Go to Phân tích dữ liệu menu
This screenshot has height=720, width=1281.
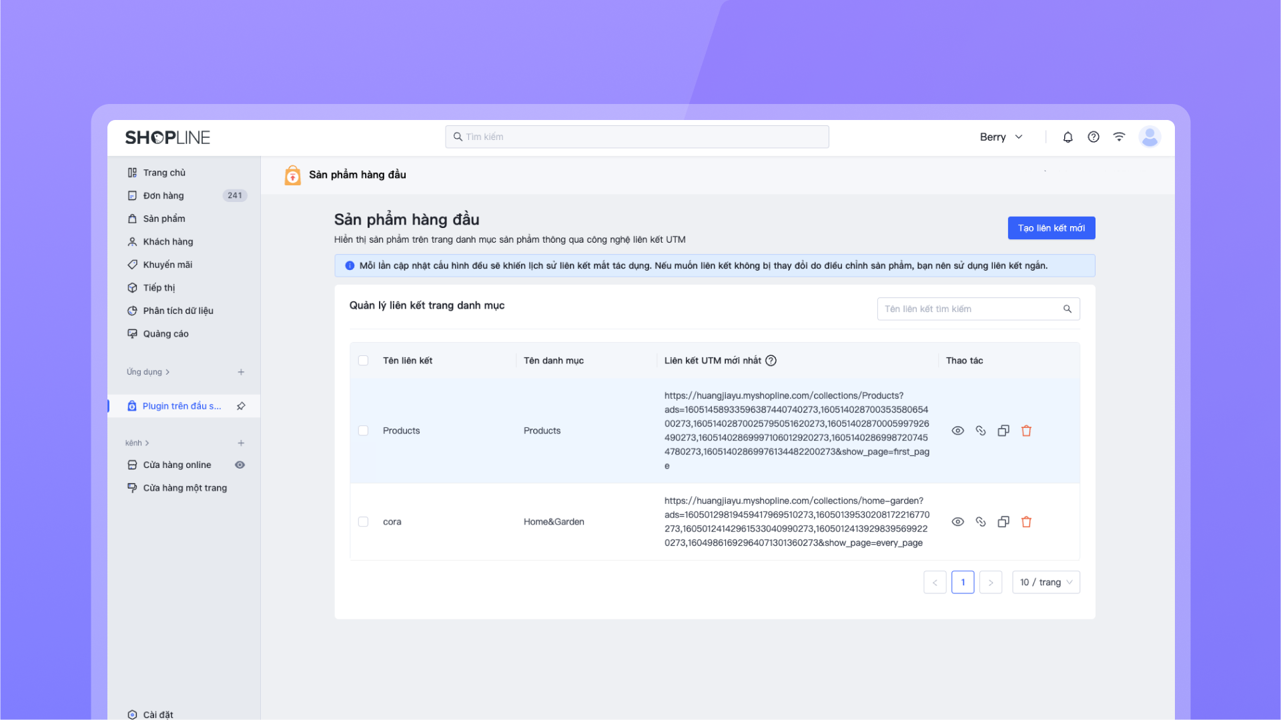178,311
